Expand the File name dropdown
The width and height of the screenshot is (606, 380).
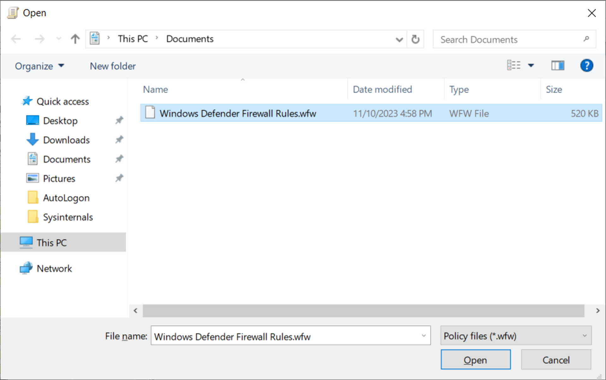(x=424, y=336)
